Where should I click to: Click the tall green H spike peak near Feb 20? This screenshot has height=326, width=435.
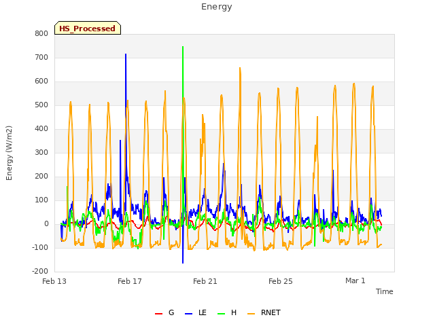(183, 47)
